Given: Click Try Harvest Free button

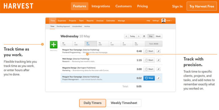Looking at the screenshot, I should pyautogui.click(x=202, y=6).
